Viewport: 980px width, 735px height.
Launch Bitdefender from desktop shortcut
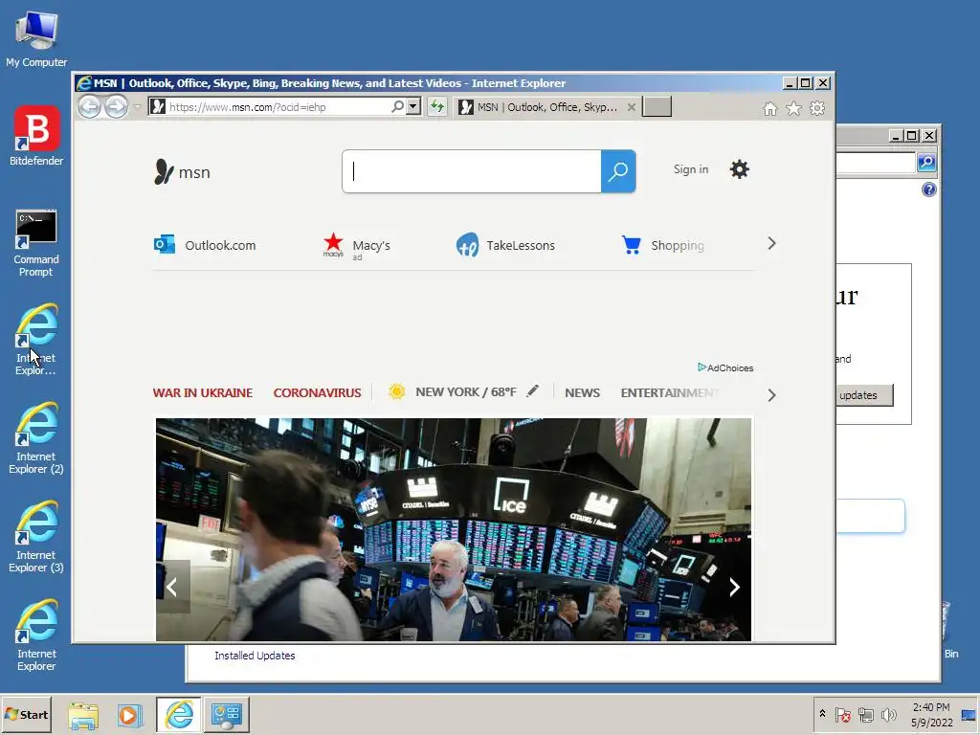point(36,136)
